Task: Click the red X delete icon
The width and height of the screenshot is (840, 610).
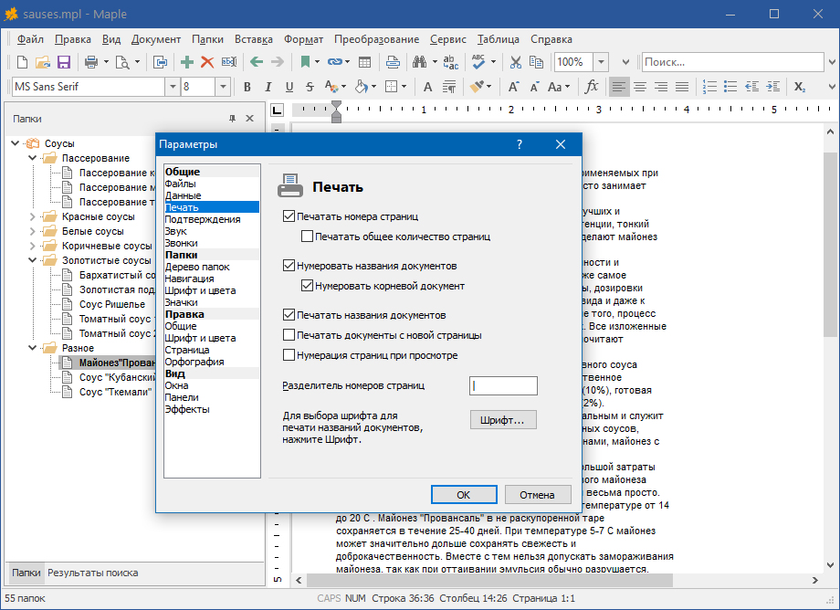Action: pyautogui.click(x=207, y=62)
